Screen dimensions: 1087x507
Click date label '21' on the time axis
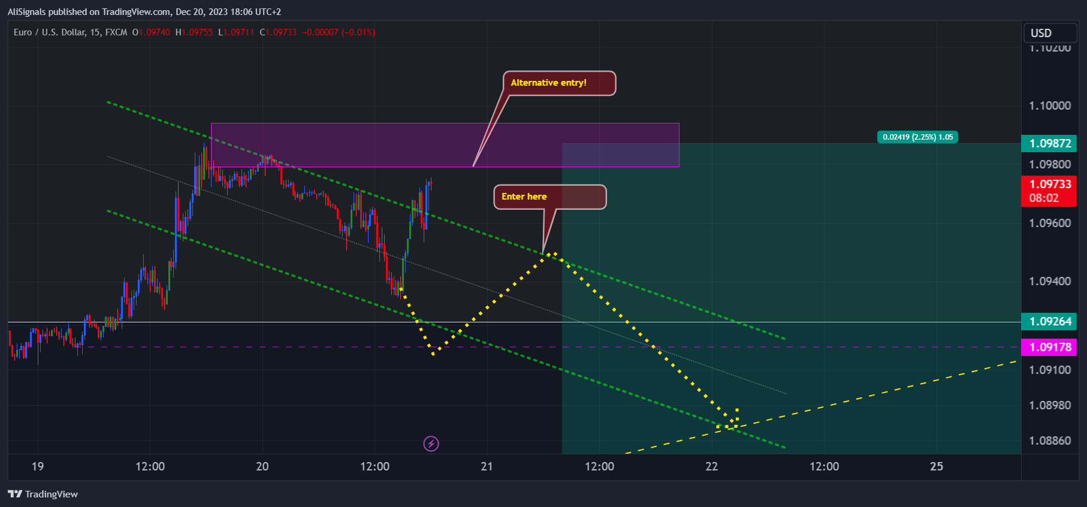tap(487, 466)
